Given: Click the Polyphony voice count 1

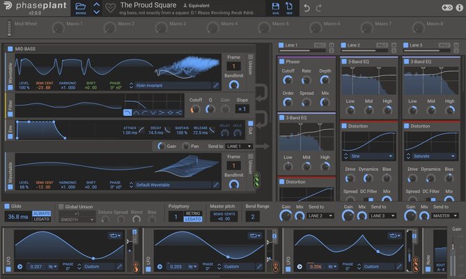Looking at the screenshot, I should click(176, 216).
